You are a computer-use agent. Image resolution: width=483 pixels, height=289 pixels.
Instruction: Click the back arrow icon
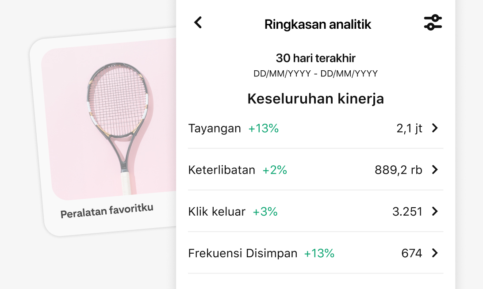(x=198, y=23)
